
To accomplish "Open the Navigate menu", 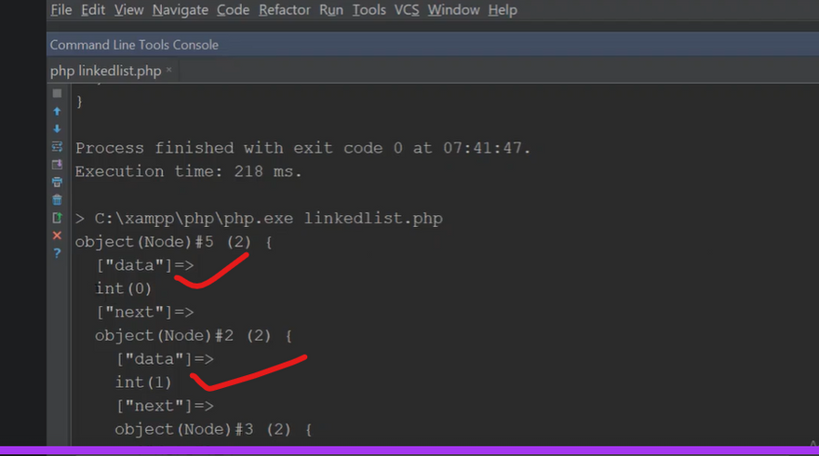I will [x=181, y=10].
